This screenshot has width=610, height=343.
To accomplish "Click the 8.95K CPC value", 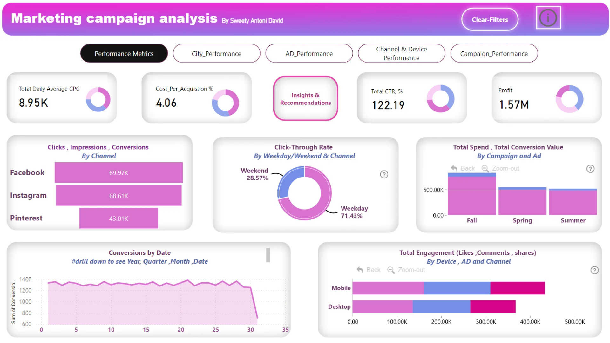I will click(33, 103).
